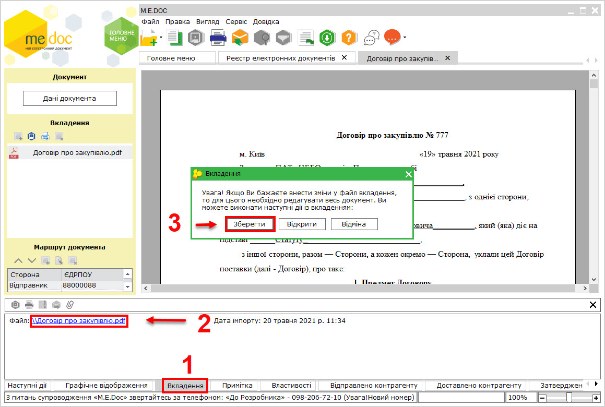Click edit route entry icon in Маршрут документа
605x407 pixels.
[59, 261]
